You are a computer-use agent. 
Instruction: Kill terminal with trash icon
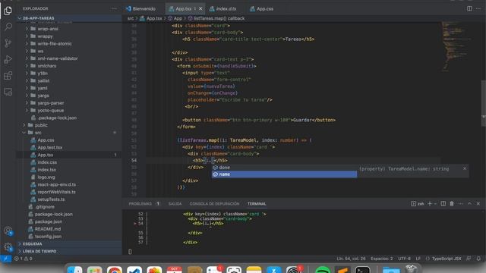[452, 204]
